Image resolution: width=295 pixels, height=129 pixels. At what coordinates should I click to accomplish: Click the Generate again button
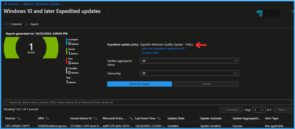tap(140, 84)
